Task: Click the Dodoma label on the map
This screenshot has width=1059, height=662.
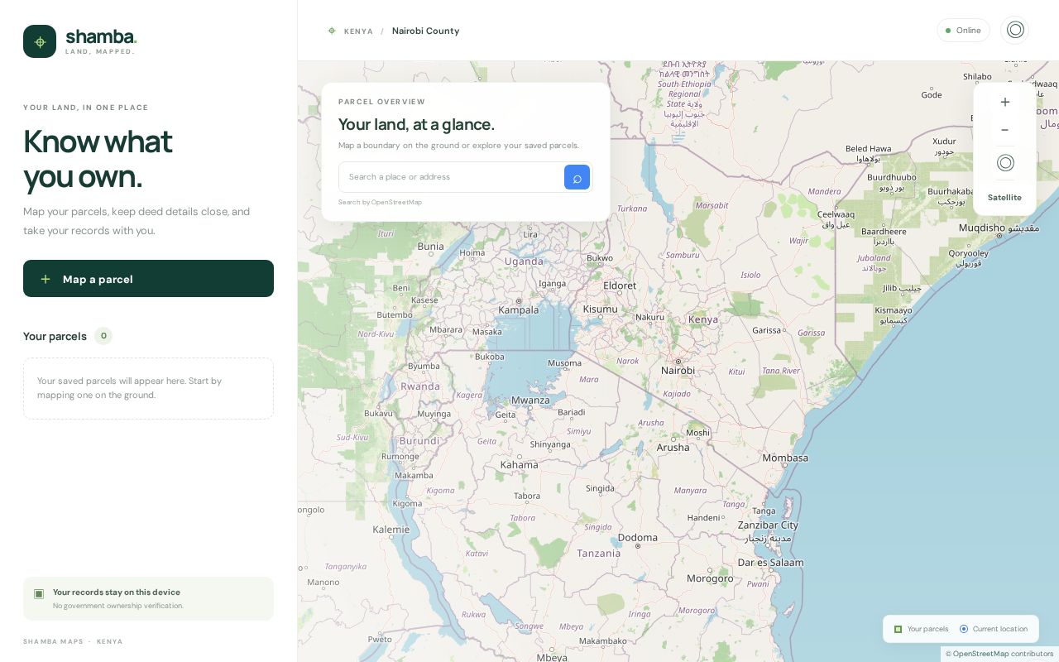Action: [x=638, y=538]
